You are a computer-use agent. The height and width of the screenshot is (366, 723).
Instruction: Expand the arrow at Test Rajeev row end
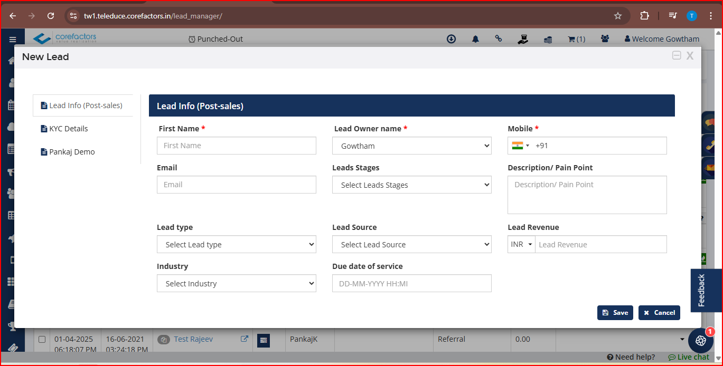682,340
